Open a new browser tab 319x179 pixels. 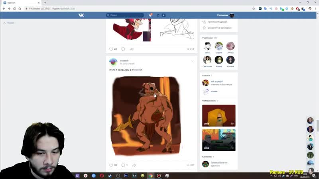click(x=45, y=3)
